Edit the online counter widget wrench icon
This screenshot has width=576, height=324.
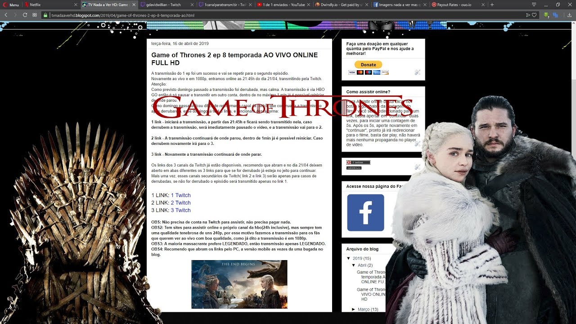[x=417, y=167]
